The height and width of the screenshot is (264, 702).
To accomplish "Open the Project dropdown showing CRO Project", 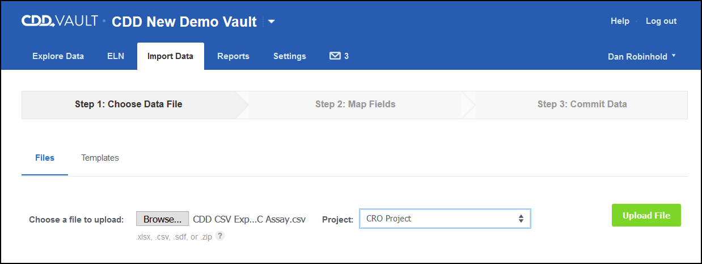I will [445, 219].
